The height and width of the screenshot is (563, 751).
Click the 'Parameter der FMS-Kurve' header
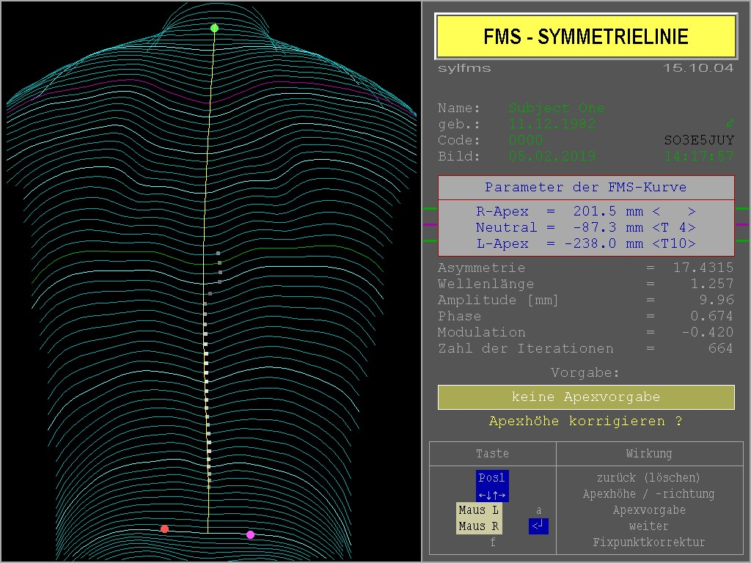tap(586, 188)
